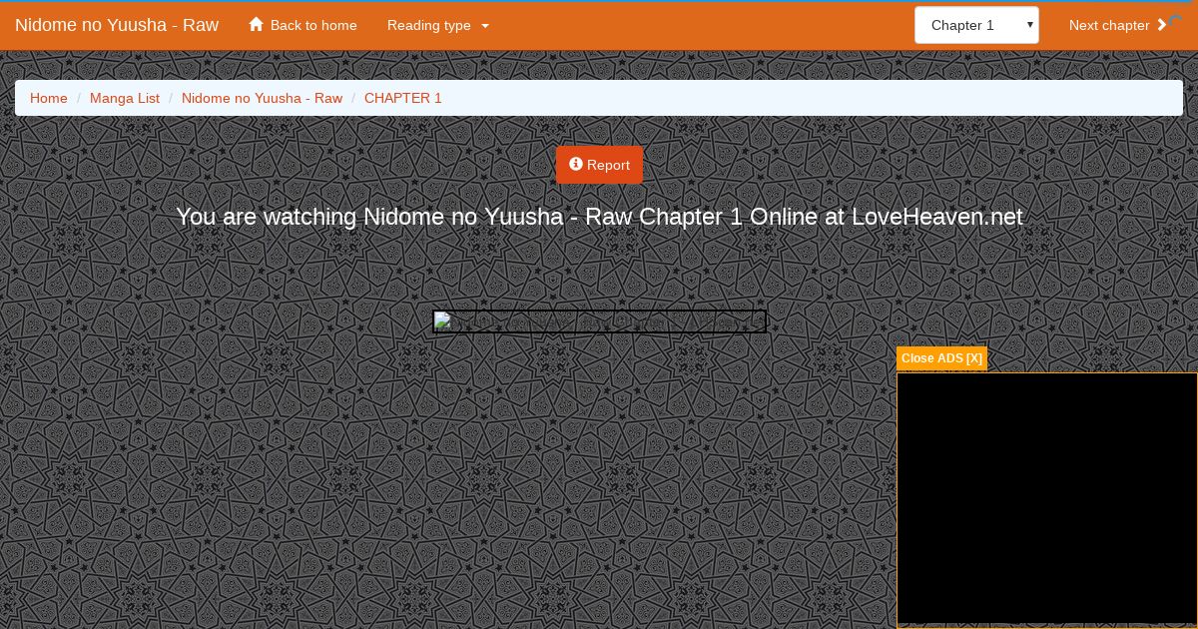The height and width of the screenshot is (629, 1198).
Task: Open the Nidome no Yuusha - Raw navbar title
Action: tap(117, 25)
